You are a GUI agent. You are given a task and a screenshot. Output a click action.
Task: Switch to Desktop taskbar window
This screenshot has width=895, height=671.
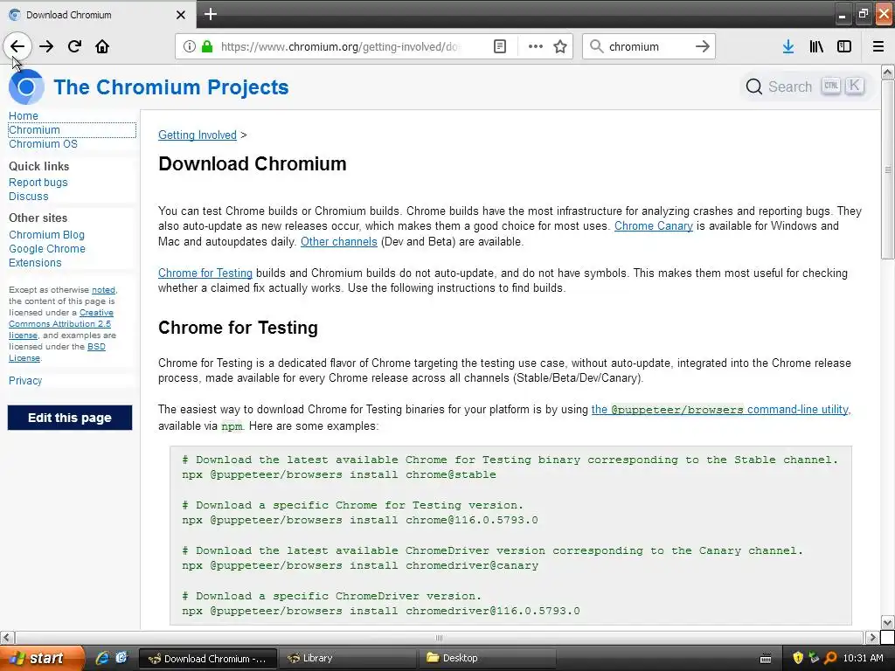point(487,658)
